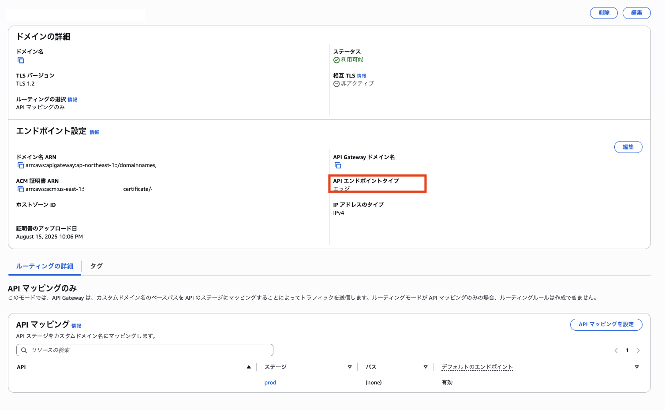Click 編集 in エンドポイント設定 section
The image size is (665, 410).
tap(628, 147)
